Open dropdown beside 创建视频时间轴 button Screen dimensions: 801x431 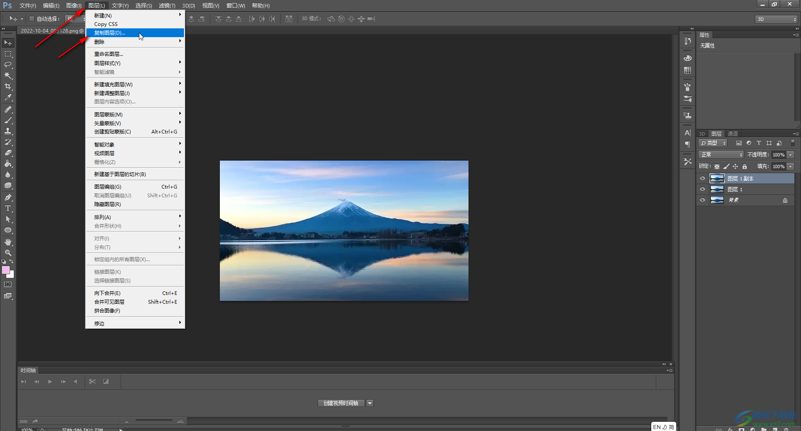370,403
